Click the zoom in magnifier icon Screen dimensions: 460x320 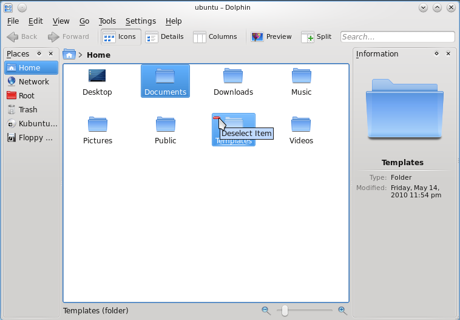click(x=342, y=310)
